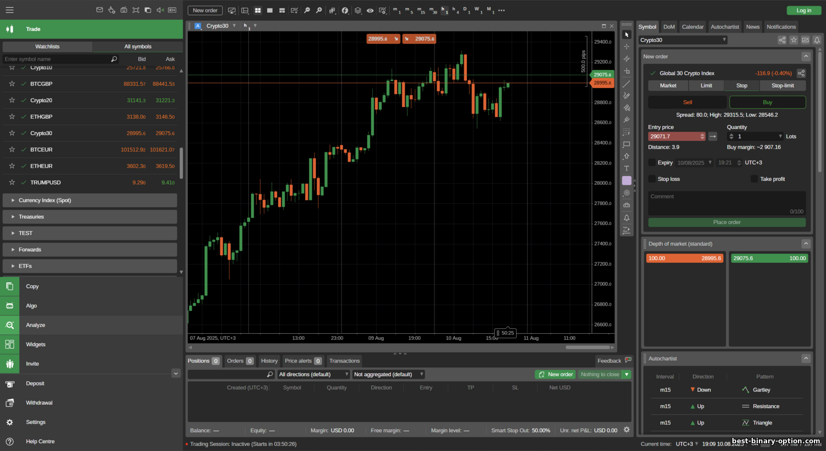The image size is (826, 451).
Task: Take a chart snapshot with camera icon
Action: 626,205
